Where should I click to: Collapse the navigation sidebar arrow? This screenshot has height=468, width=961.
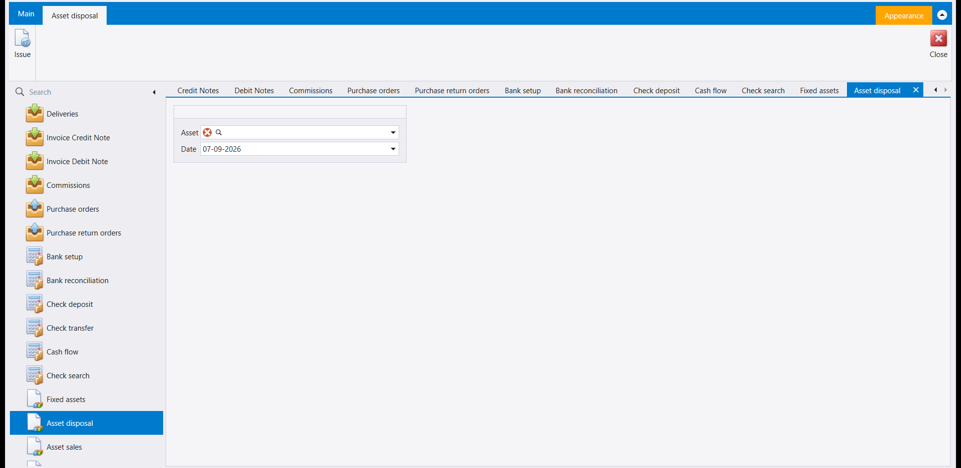(x=154, y=92)
